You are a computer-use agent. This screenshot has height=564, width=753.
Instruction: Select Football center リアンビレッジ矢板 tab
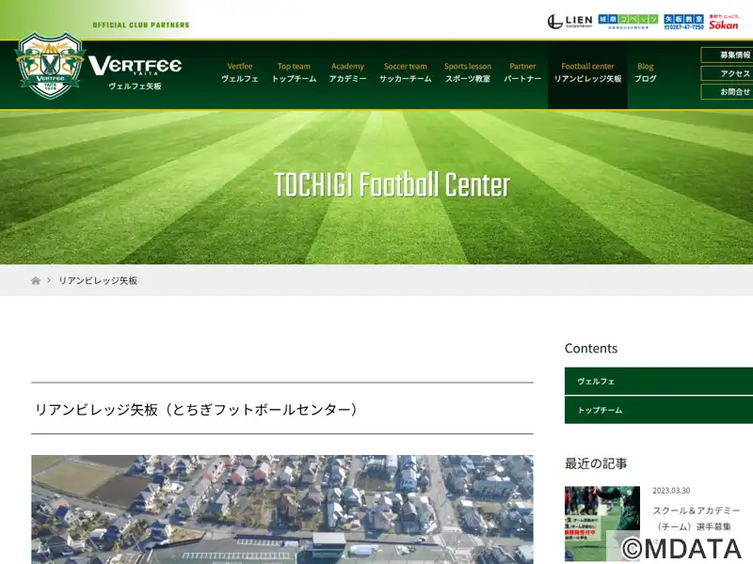(587, 74)
